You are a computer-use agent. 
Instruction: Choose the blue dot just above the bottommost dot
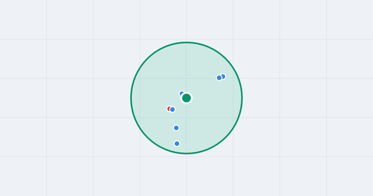(176, 128)
